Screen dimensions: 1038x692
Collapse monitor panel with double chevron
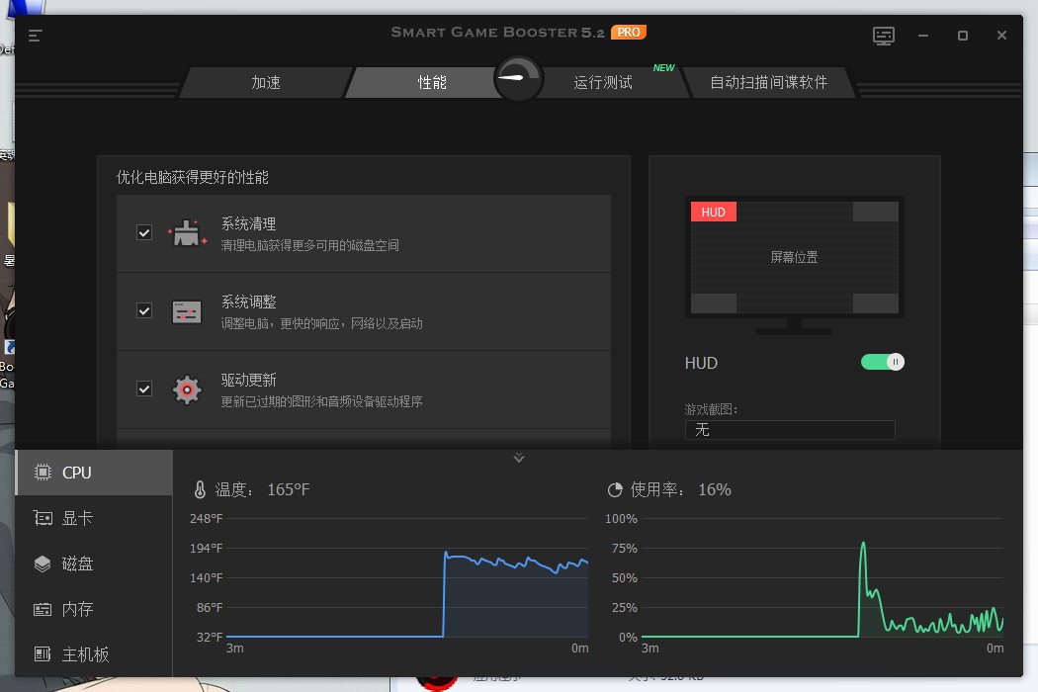click(519, 458)
